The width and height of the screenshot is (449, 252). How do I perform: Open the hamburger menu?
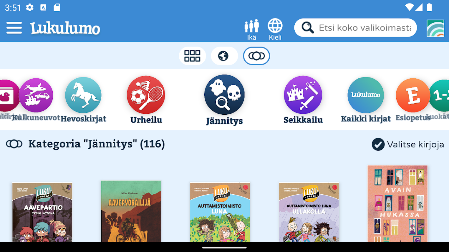tap(14, 28)
